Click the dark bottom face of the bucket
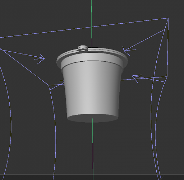184x180 pixels. [92, 118]
